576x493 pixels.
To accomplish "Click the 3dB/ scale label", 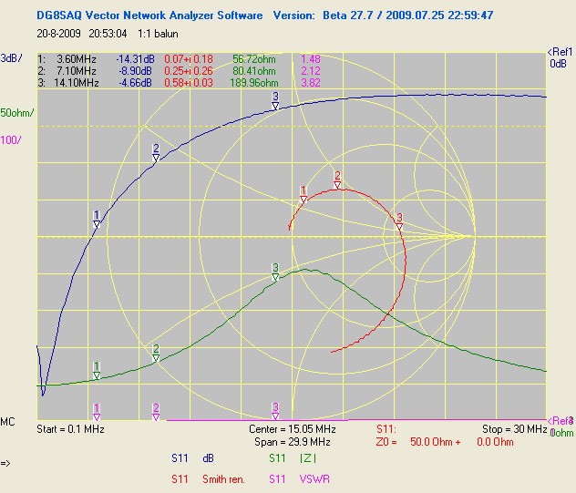I will click(13, 57).
